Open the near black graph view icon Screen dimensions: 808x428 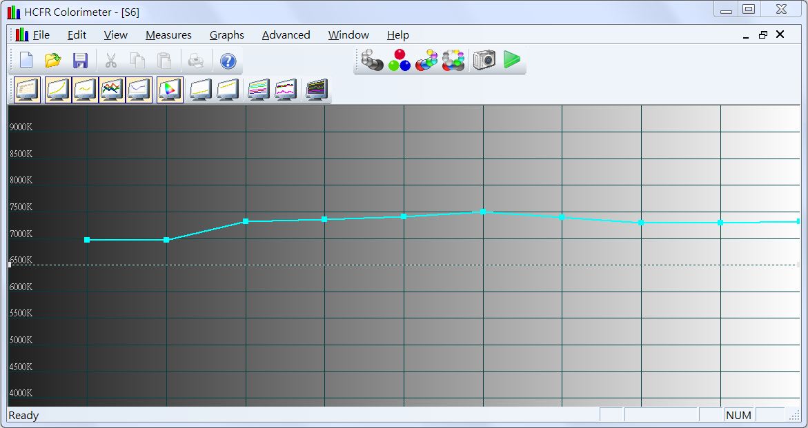point(201,90)
